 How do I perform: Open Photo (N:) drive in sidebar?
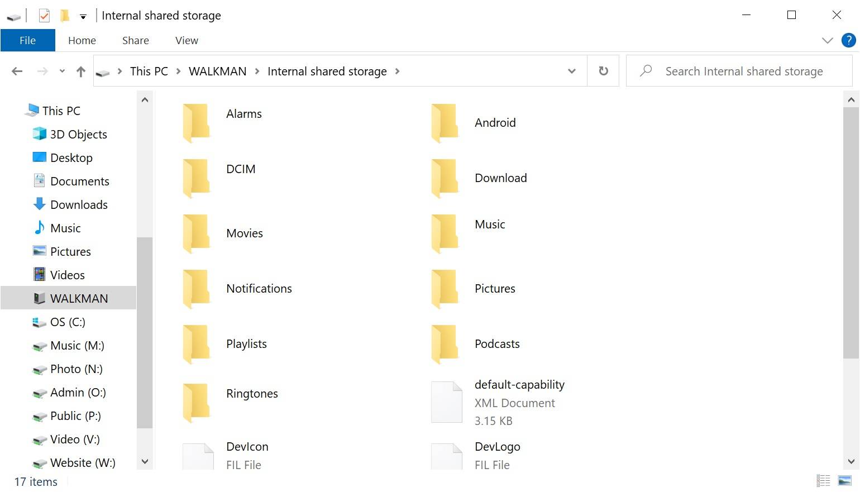click(x=77, y=369)
